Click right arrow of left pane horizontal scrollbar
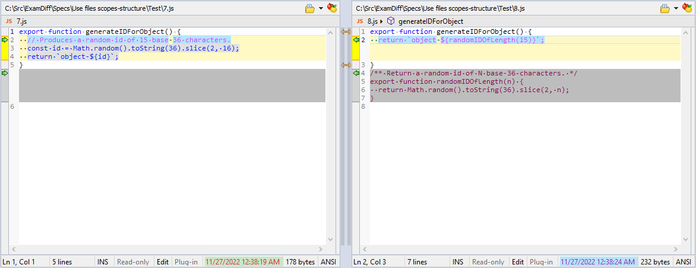 pos(321,250)
